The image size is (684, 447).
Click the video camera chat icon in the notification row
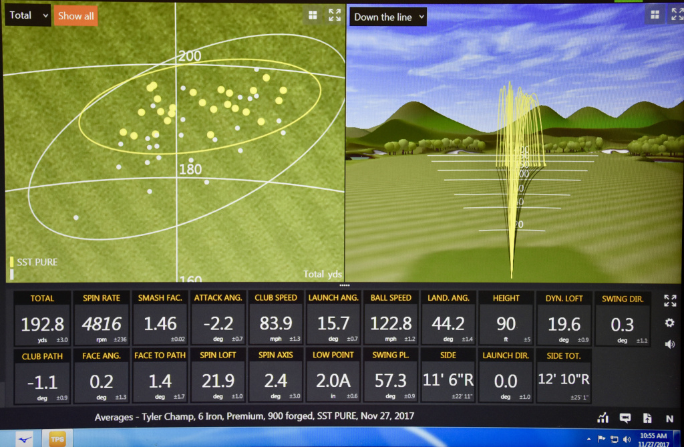coord(625,418)
